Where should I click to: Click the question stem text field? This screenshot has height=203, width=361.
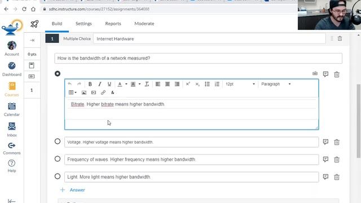[198, 58]
